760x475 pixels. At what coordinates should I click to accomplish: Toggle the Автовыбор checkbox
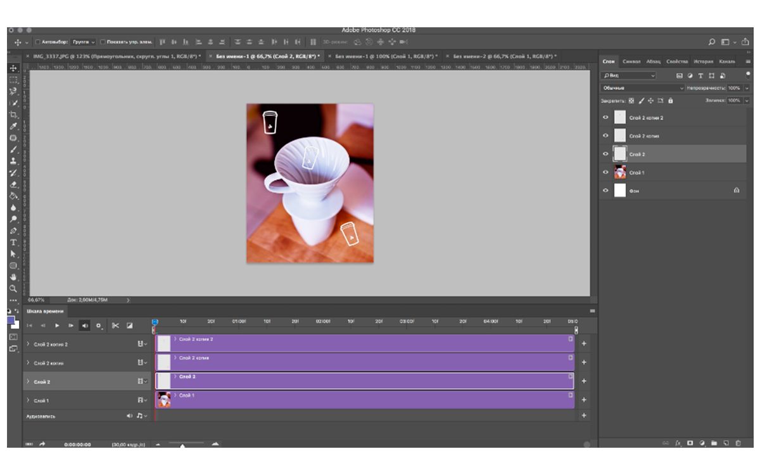(38, 42)
